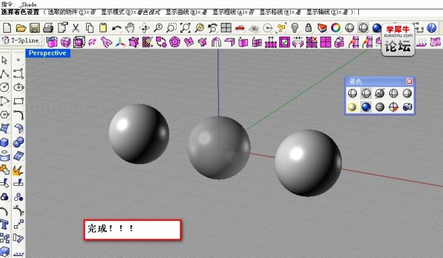The width and height of the screenshot is (443, 258).
Task: Select the Single point tool in left sidebar
Action: [x=19, y=60]
